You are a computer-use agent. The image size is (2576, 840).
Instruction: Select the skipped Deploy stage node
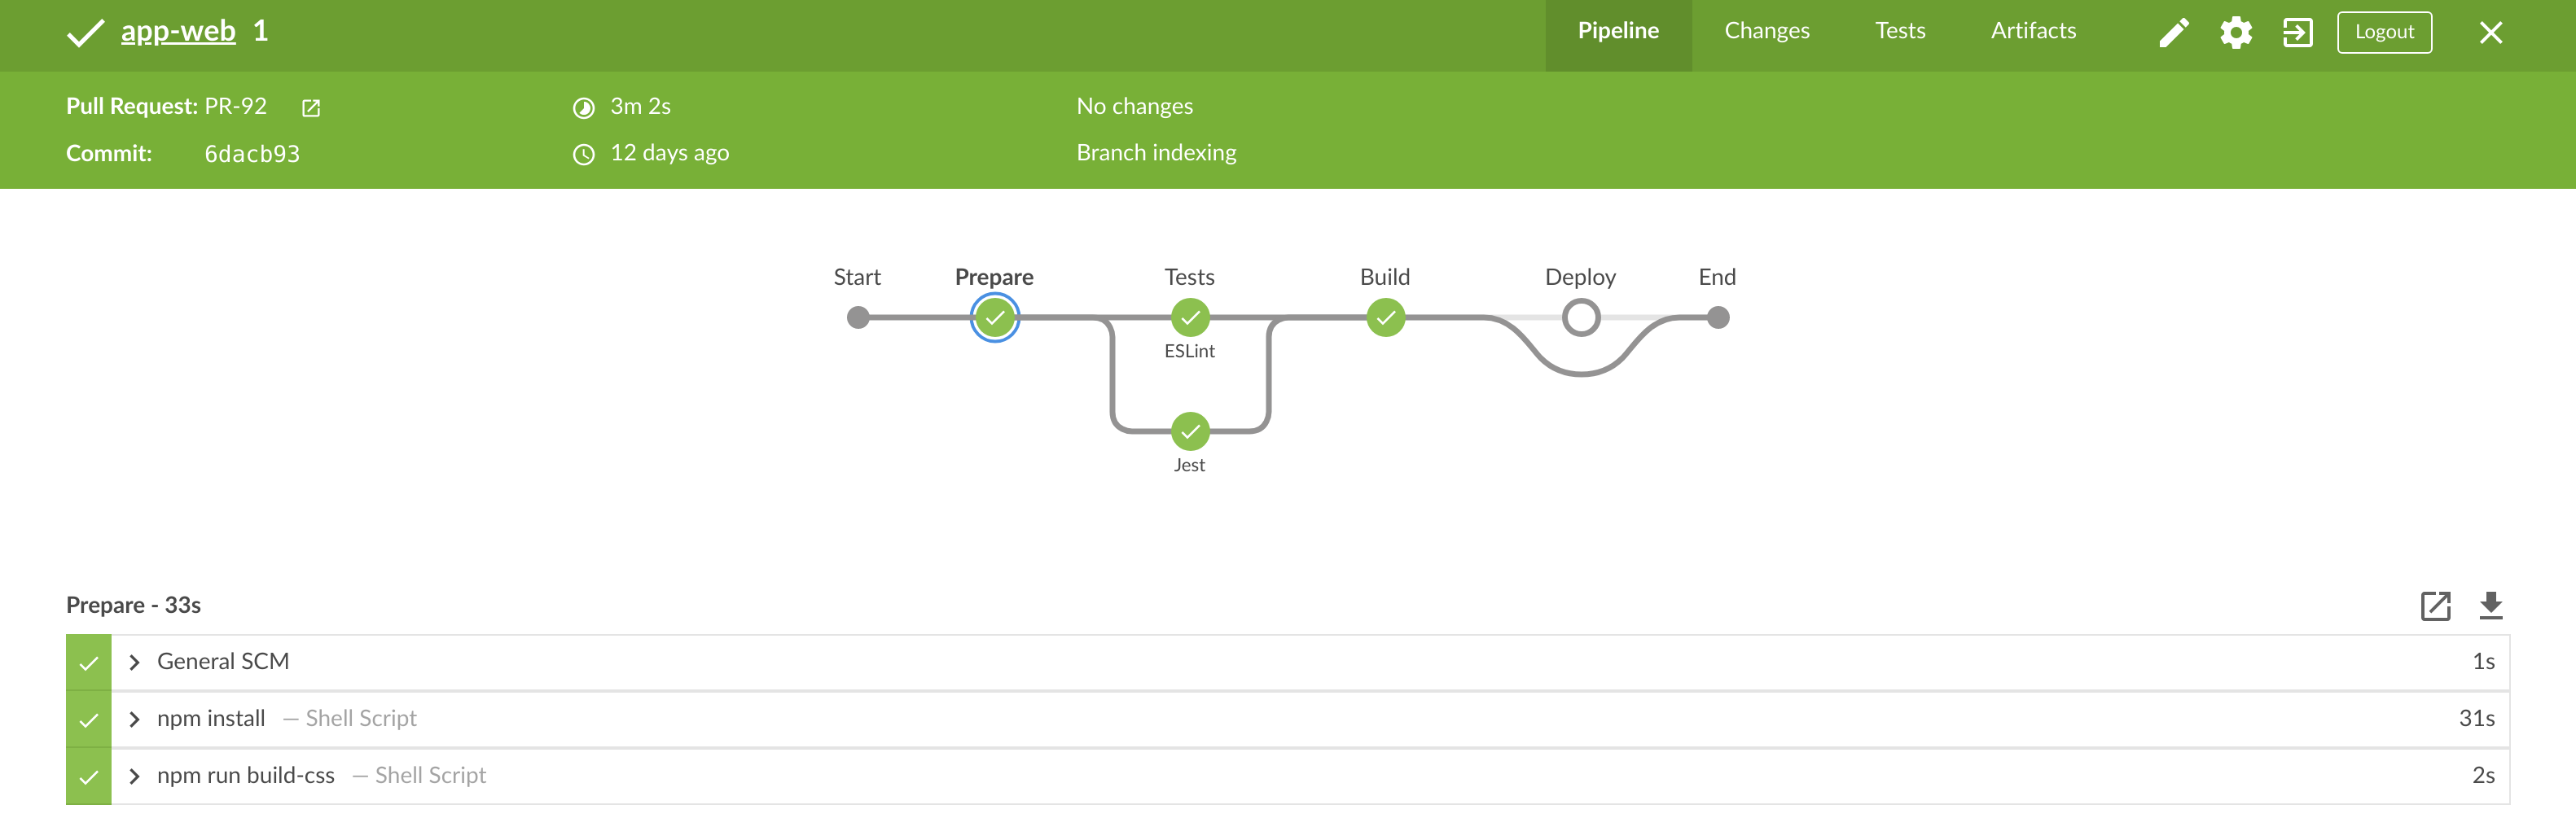click(x=1580, y=318)
